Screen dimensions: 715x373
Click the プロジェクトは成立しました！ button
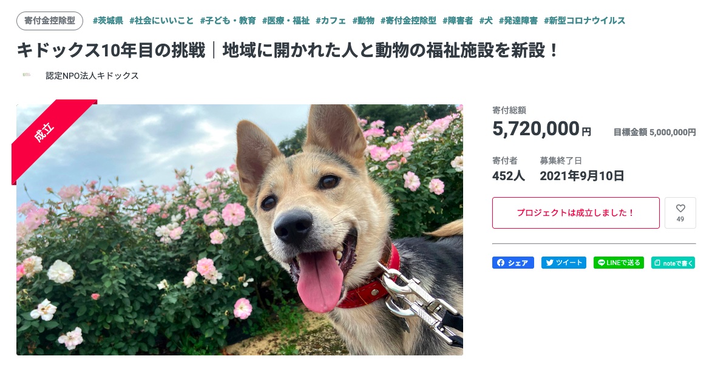(575, 213)
